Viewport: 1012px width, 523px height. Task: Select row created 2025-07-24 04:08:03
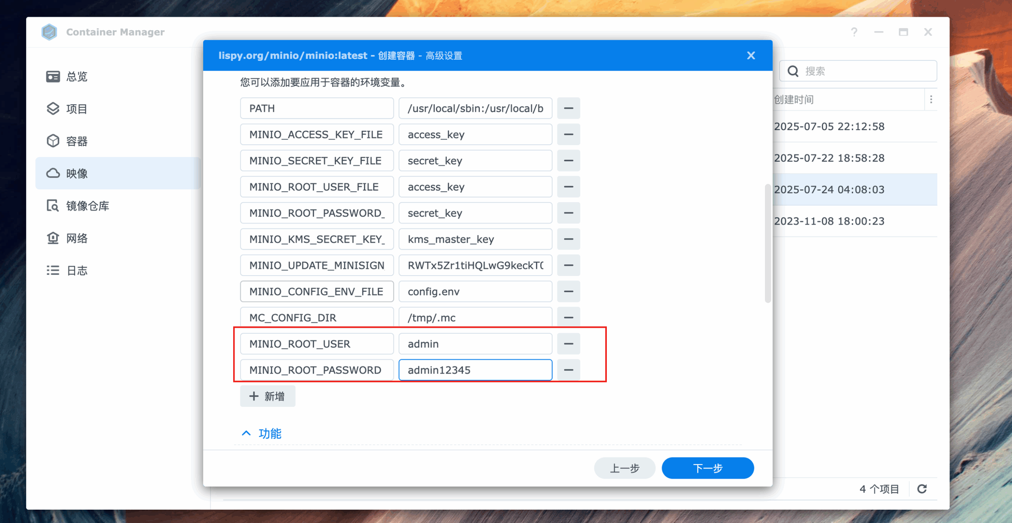click(x=855, y=190)
